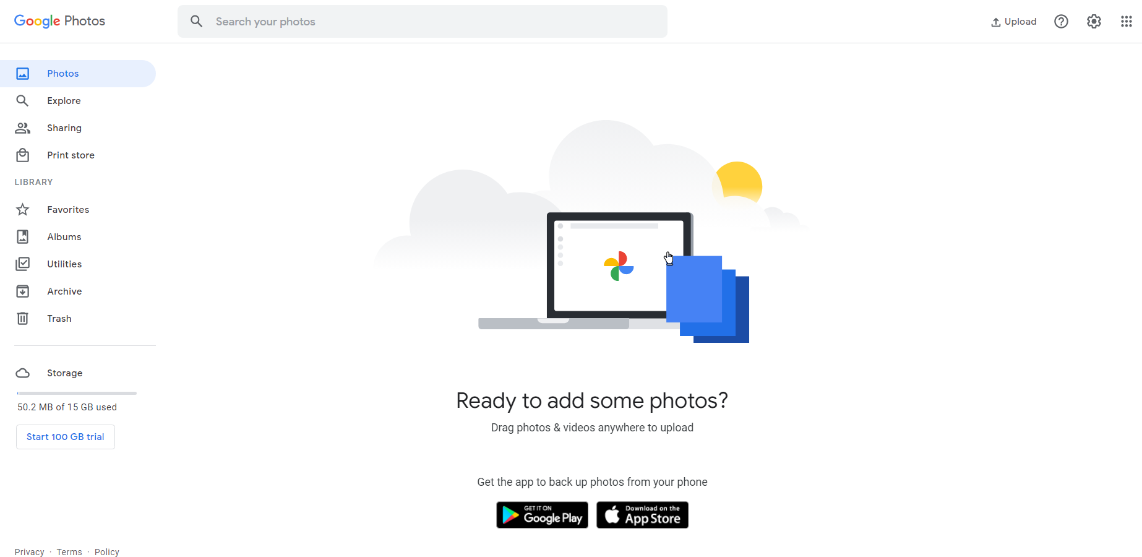Open the Help question mark icon
The width and height of the screenshot is (1142, 557).
[x=1061, y=22]
